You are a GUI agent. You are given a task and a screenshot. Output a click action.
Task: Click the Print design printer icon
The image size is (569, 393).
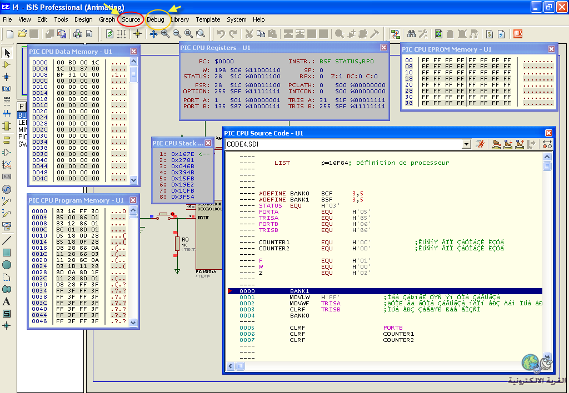coord(78,34)
